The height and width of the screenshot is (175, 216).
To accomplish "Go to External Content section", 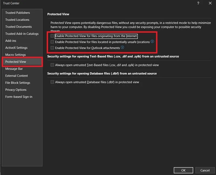I will 22,76.
